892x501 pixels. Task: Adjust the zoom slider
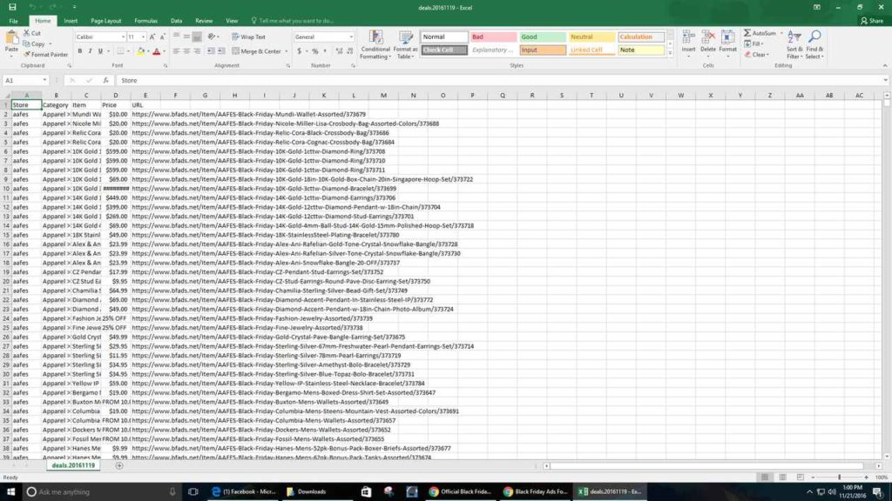tap(840, 478)
